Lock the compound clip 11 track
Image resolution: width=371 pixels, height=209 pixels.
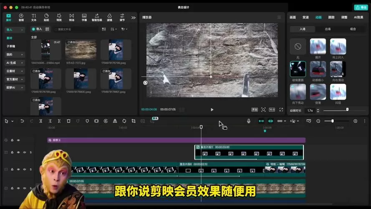12,153
